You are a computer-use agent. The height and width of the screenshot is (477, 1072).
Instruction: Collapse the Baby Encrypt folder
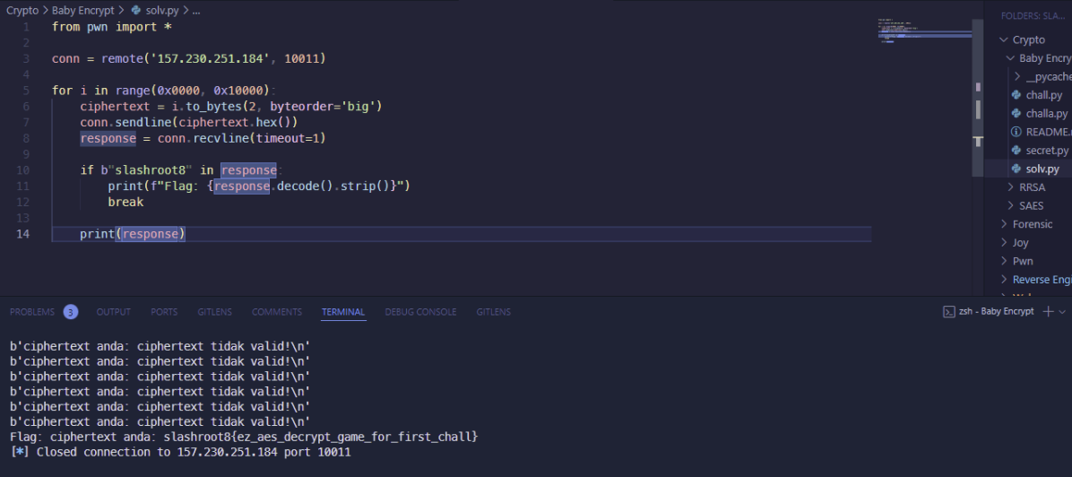1010,58
